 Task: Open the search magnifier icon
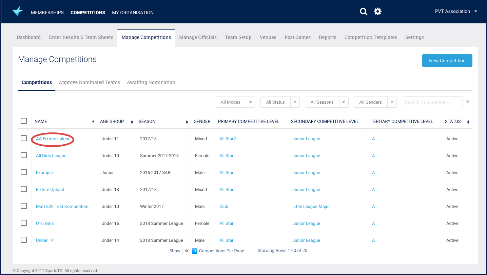364,12
